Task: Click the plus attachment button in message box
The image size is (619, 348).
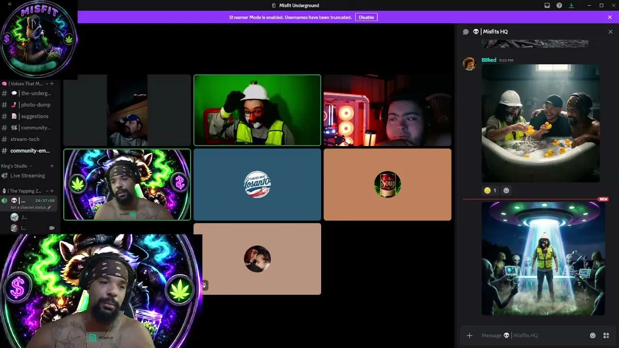Action: [469, 335]
